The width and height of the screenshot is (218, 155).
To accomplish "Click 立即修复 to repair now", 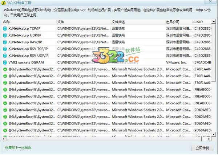I will coord(202,148).
